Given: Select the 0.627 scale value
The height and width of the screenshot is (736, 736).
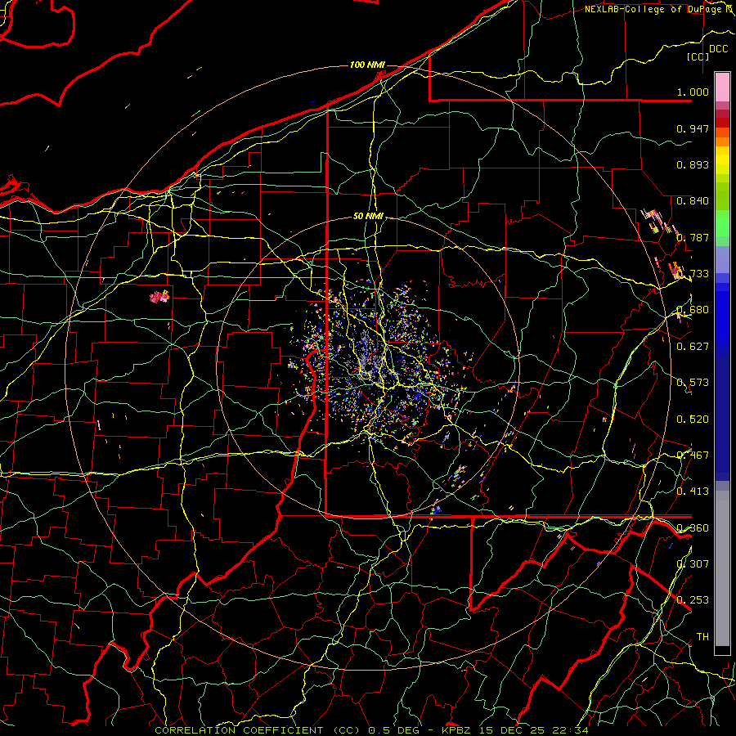Looking at the screenshot, I should 693,347.
